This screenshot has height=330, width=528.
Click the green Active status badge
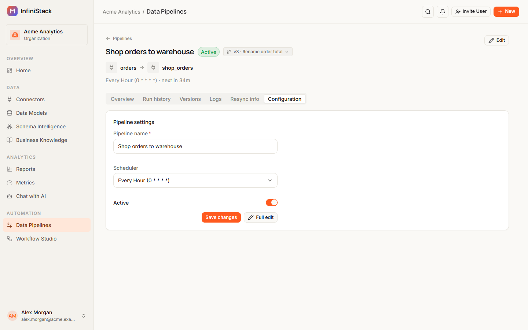coord(209,52)
